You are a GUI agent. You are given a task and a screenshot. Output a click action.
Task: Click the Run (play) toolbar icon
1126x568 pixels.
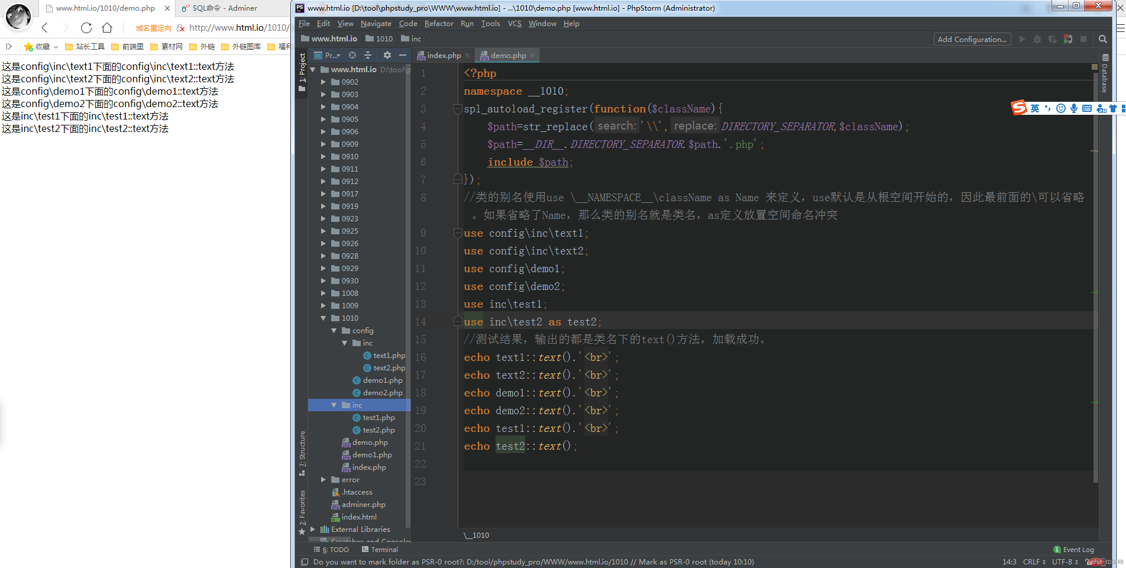(1022, 39)
